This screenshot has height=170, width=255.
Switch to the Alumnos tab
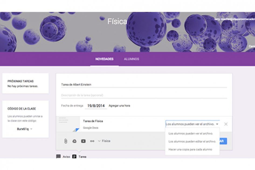point(131,59)
